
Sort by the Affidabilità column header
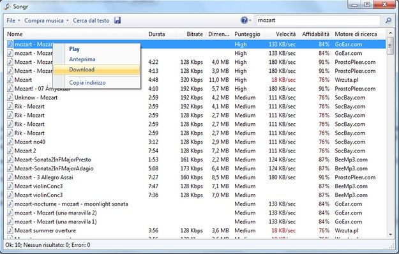(x=315, y=34)
